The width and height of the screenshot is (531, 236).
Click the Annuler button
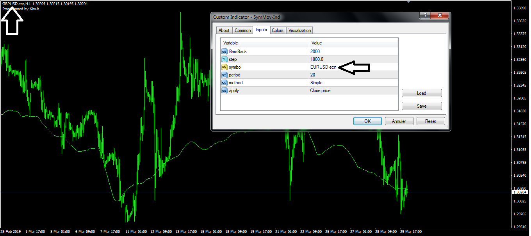[399, 121]
